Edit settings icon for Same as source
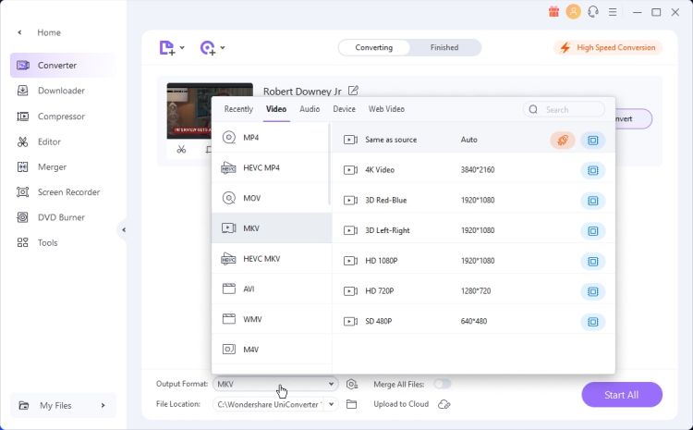693x430 pixels. (x=592, y=141)
